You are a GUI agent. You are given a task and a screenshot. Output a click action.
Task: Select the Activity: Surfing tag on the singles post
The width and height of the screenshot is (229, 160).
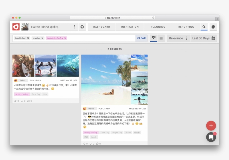pyautogui.click(x=91, y=133)
